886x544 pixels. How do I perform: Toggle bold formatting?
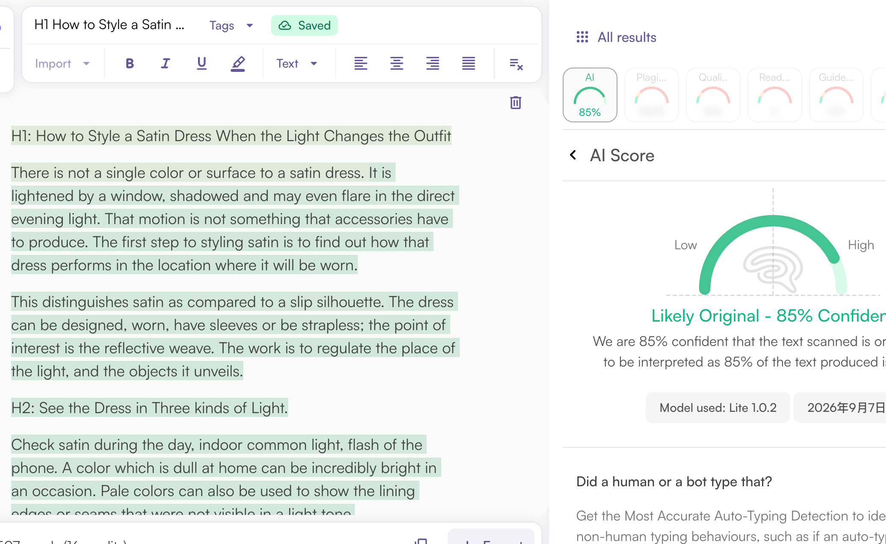click(130, 64)
